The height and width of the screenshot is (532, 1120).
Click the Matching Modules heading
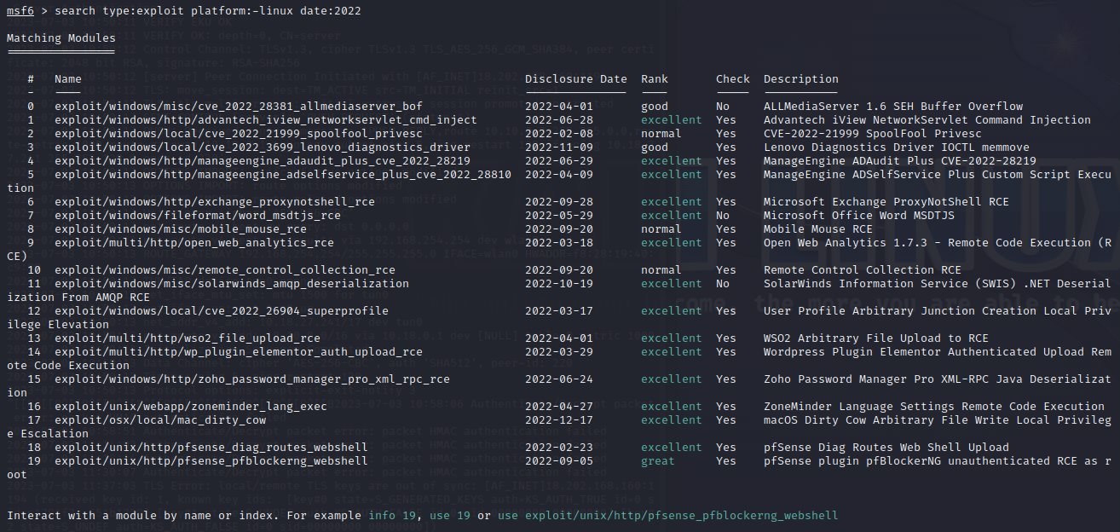click(x=61, y=38)
